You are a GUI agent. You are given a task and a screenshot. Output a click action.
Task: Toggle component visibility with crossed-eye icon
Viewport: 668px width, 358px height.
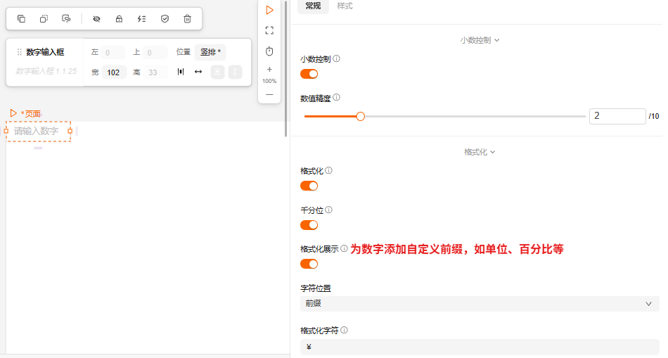96,19
